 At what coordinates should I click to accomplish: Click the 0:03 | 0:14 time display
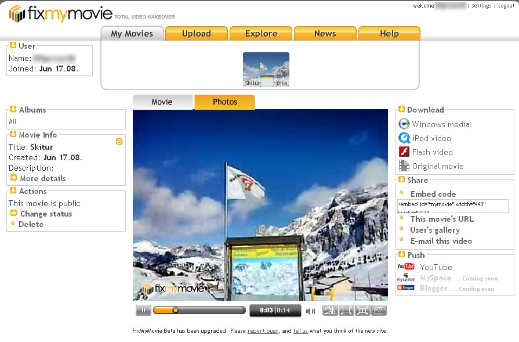(275, 311)
